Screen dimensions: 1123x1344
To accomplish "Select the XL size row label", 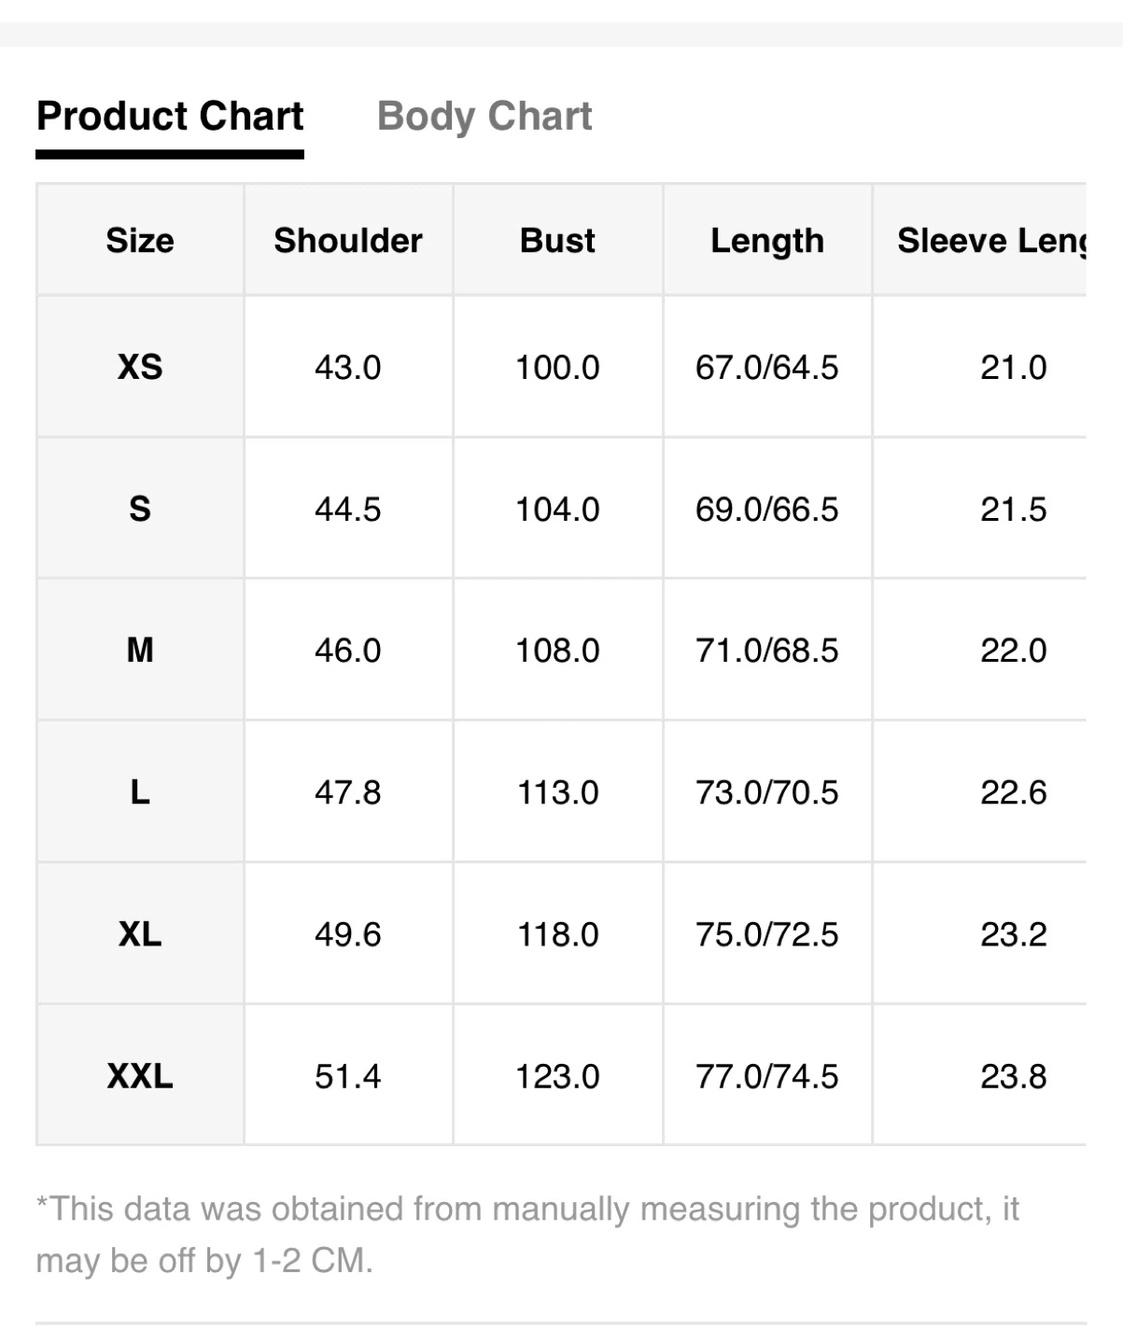I will click(140, 933).
